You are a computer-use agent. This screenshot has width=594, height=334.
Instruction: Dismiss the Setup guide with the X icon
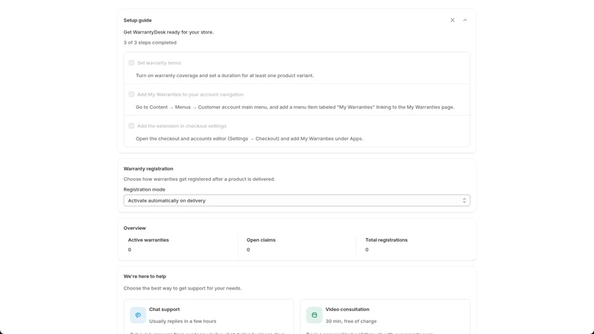pyautogui.click(x=452, y=20)
